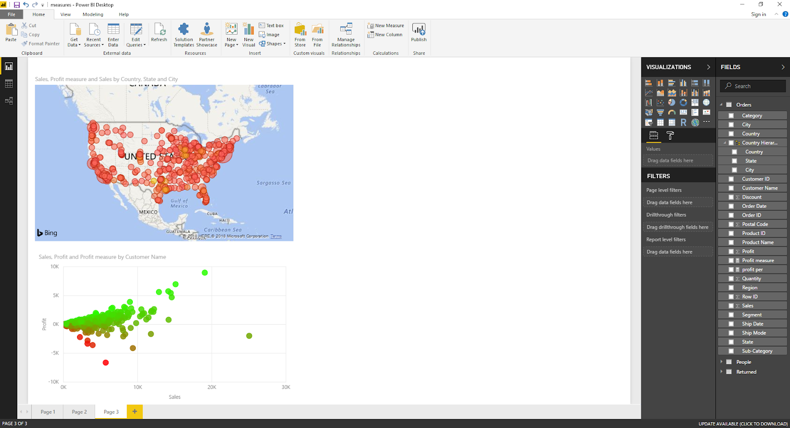Collapse the Country Hierarchy tree node

click(725, 143)
